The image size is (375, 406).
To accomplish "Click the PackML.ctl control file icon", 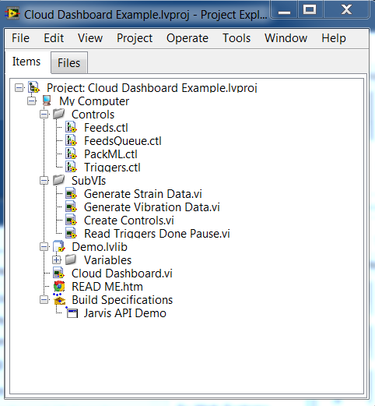I will coord(71,154).
